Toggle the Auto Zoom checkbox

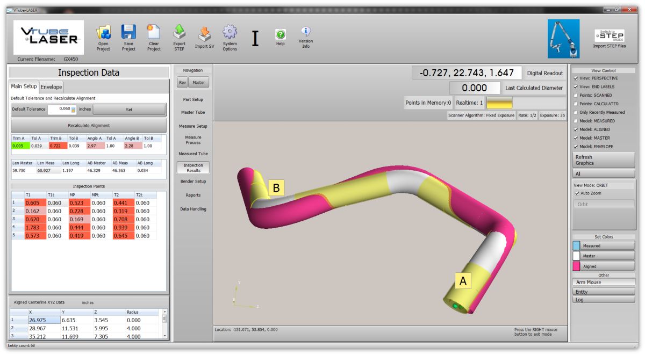pos(577,193)
